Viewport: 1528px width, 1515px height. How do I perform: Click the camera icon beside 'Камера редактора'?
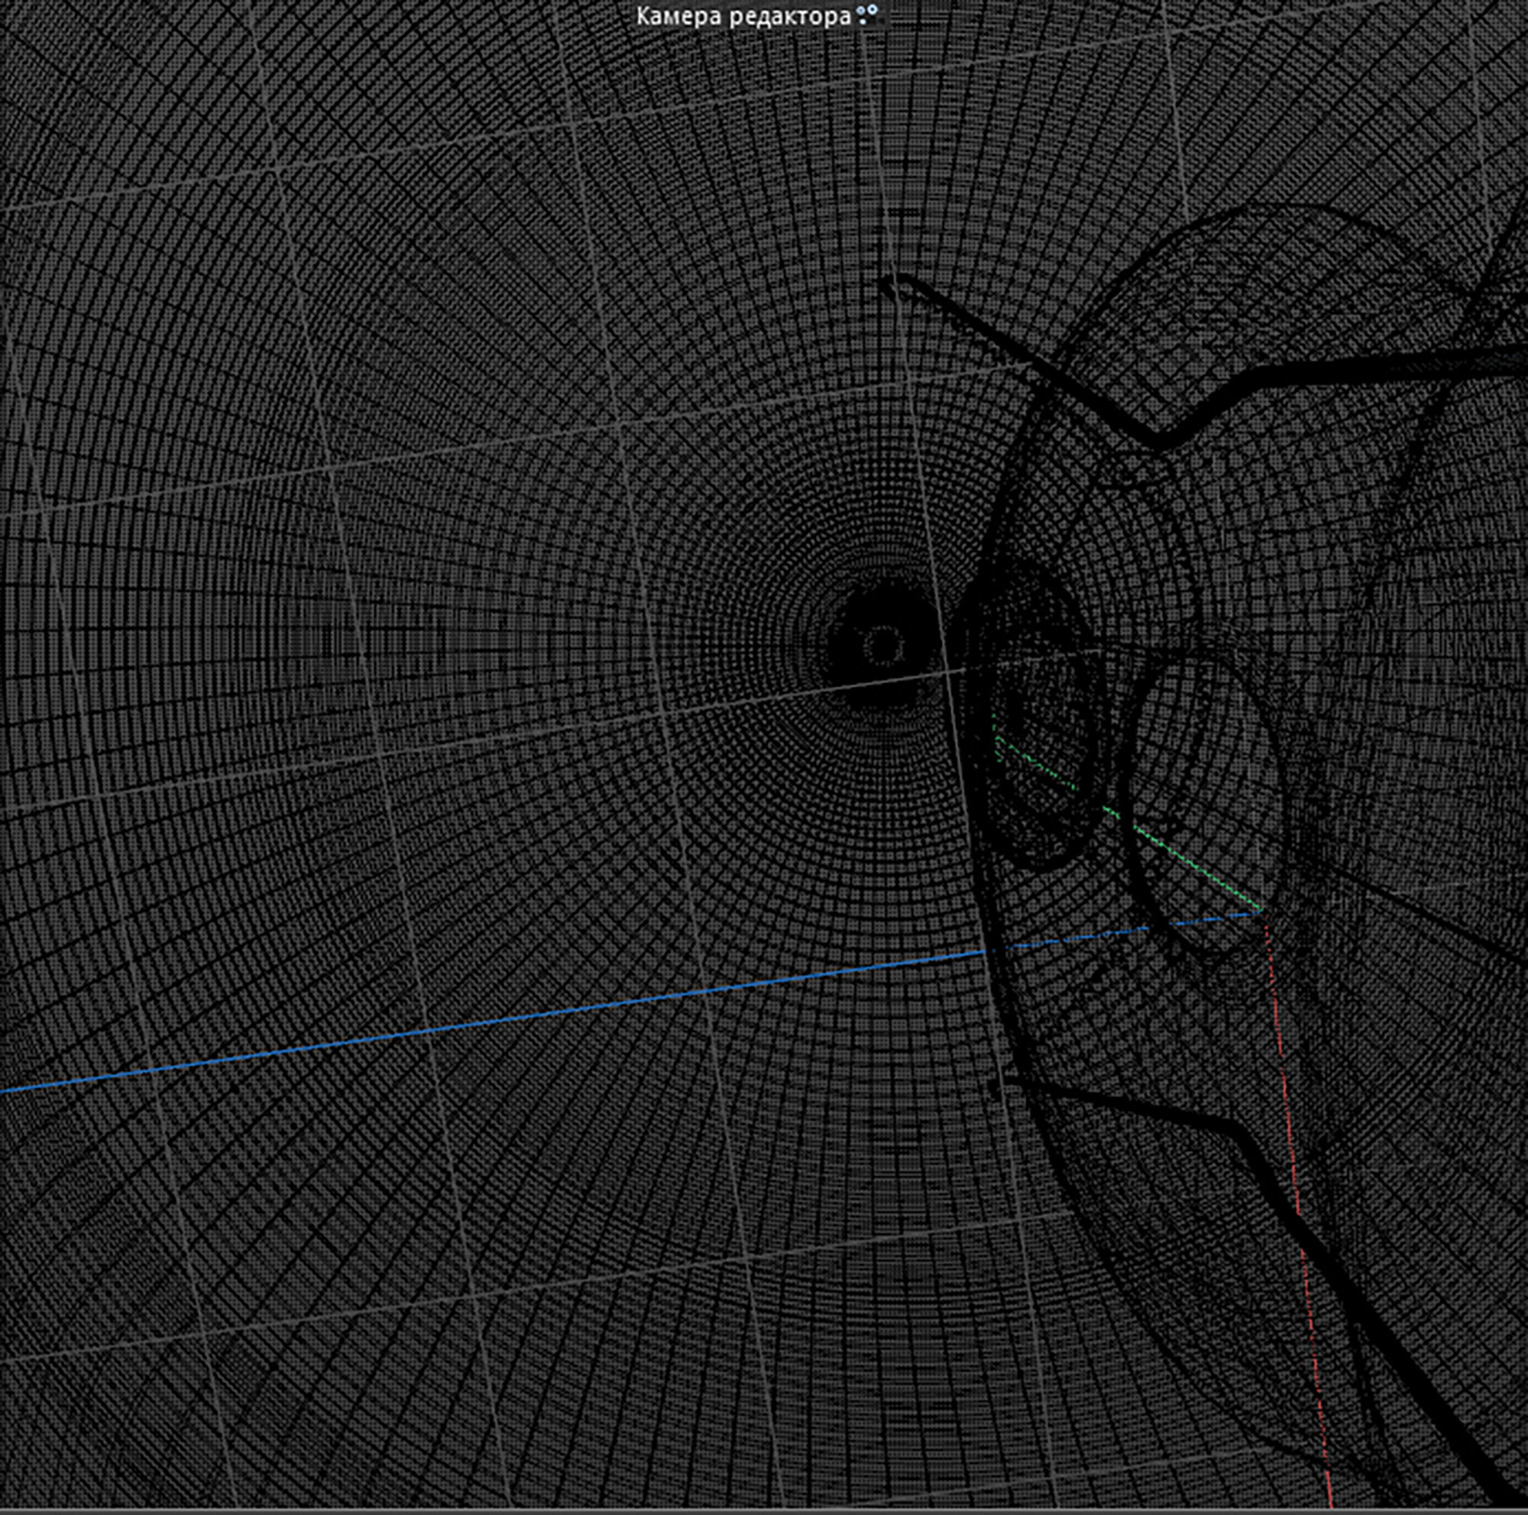click(868, 15)
